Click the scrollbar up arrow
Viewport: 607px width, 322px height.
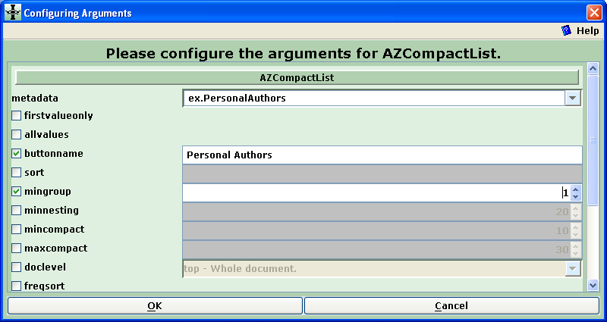593,69
